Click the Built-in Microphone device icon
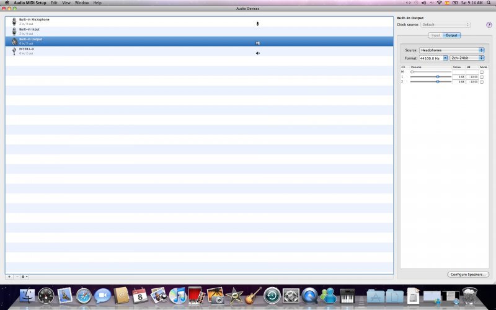Viewport: 496px width, 310px height. tap(14, 22)
